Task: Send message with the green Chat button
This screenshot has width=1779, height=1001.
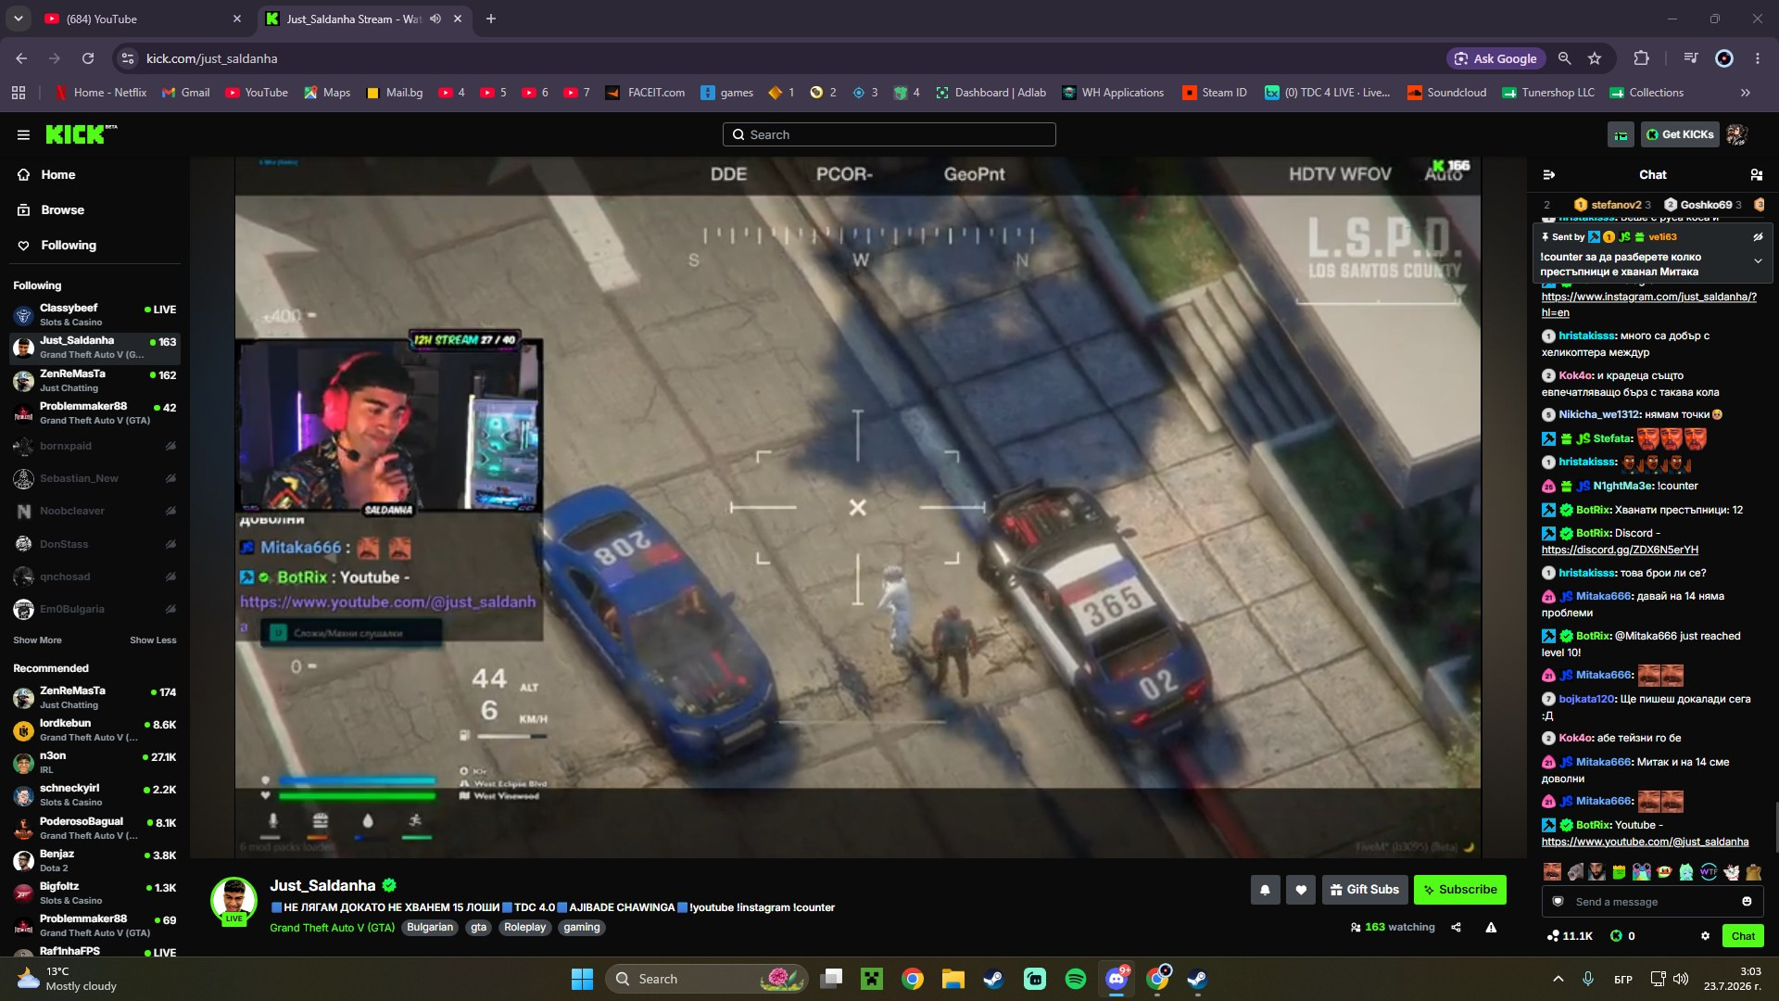Action: tap(1743, 936)
